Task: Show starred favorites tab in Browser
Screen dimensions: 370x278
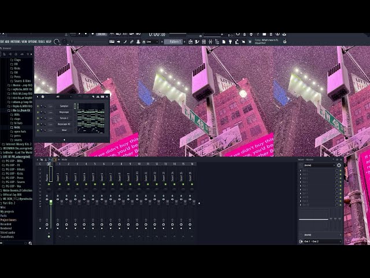Action: 28,54
